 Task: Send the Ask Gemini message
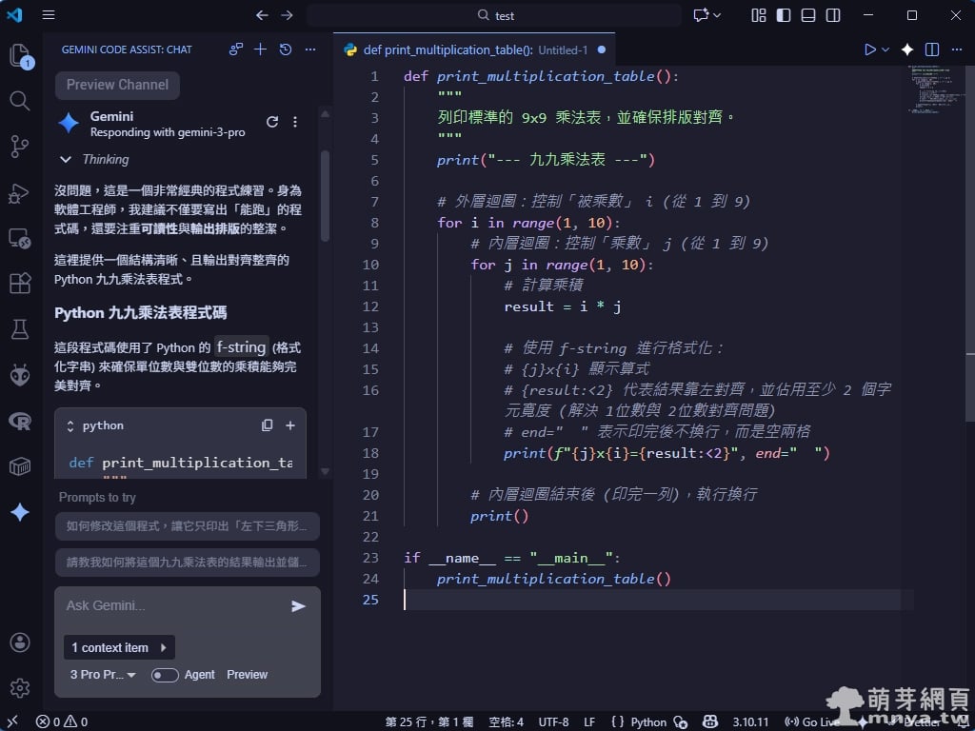click(x=298, y=606)
